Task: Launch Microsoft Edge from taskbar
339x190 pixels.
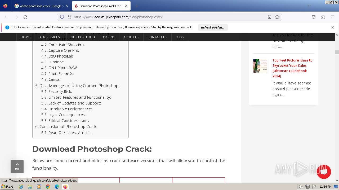Action: 57,187
